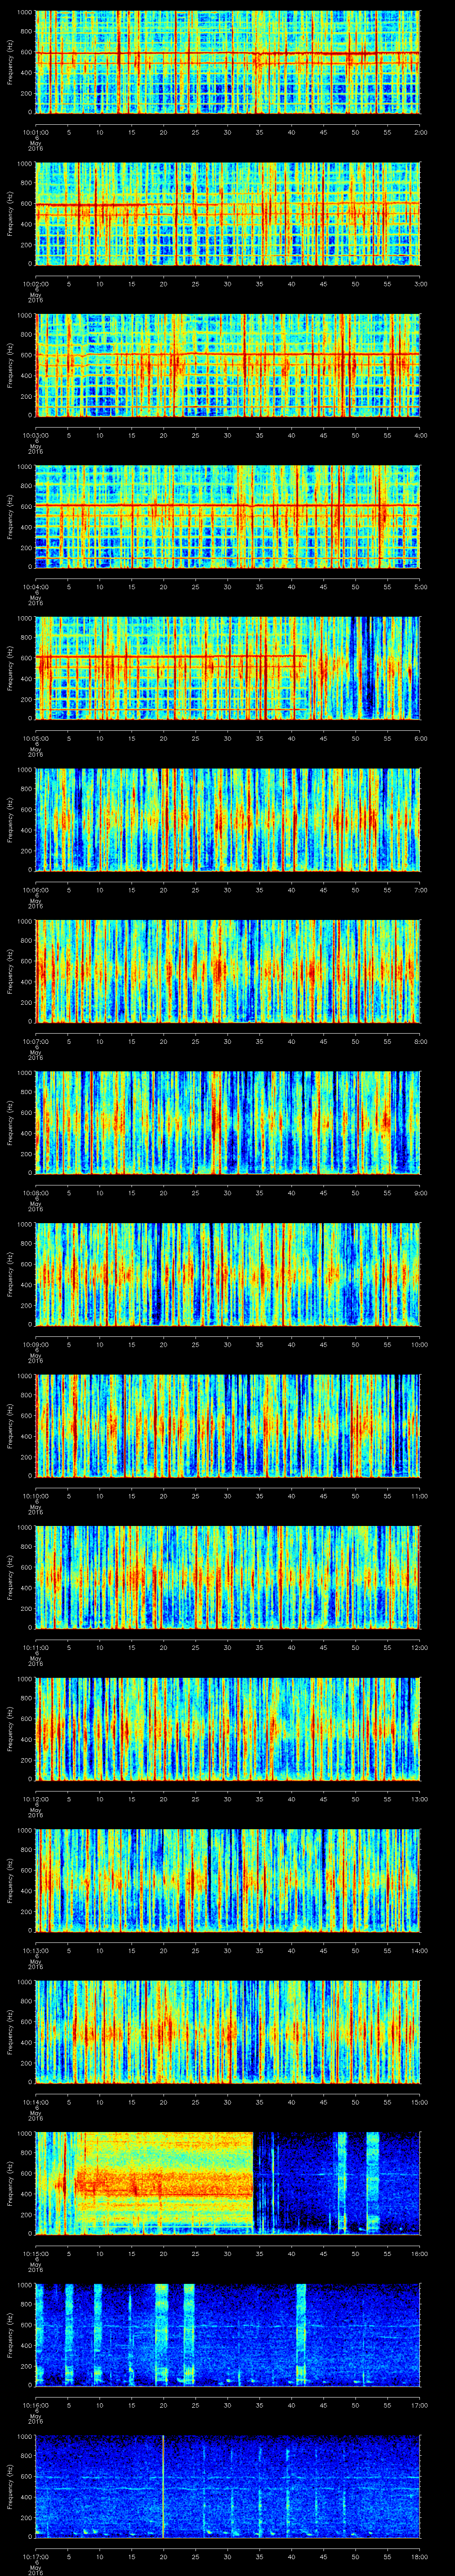Click the spectrogram panel starting at 10:05:00
This screenshot has width=455, height=2576.
(228, 668)
